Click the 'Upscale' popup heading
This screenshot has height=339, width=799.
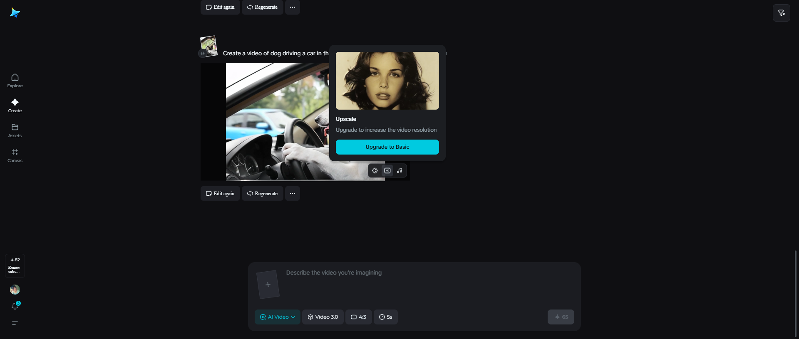(346, 119)
